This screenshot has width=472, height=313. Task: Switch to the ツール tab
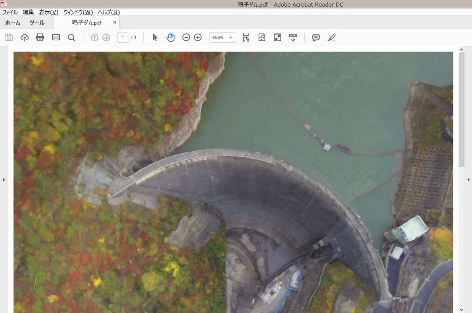tap(37, 22)
